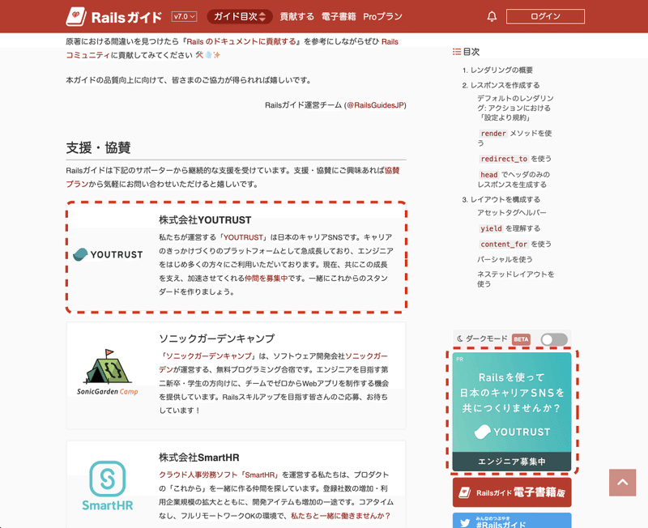The height and width of the screenshot is (528, 648).
Task: Open the redirect_to を使う entry
Action: tap(515, 159)
